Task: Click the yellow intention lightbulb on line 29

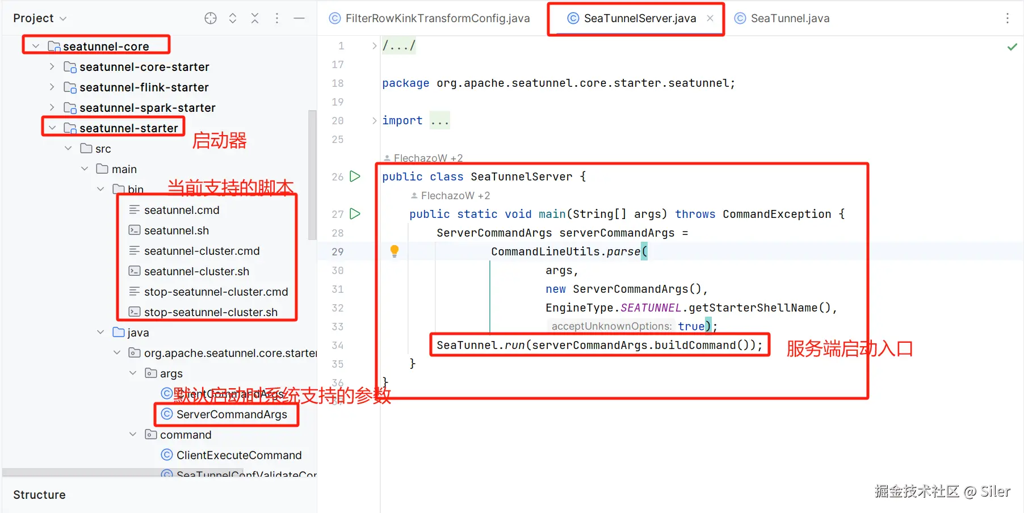Action: (x=395, y=251)
